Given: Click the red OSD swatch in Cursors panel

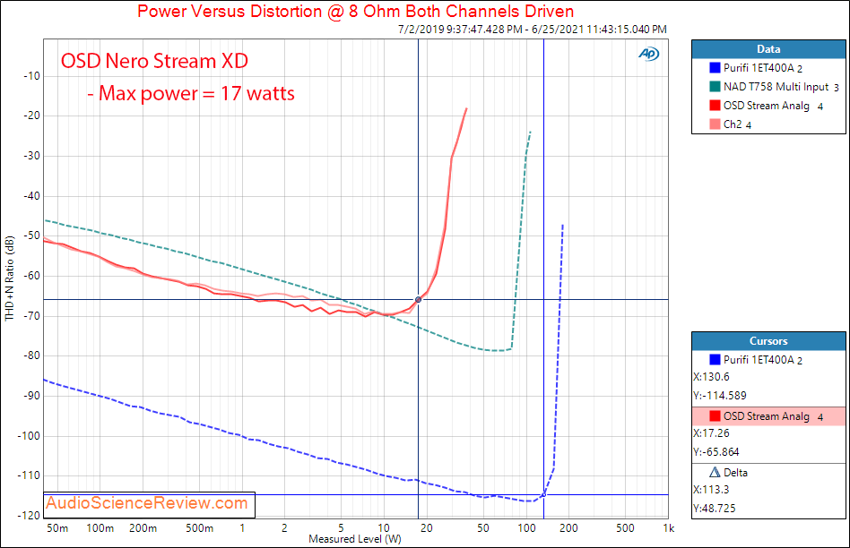Looking at the screenshot, I should (715, 415).
